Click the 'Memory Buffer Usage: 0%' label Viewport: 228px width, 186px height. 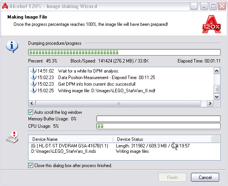tap(52, 119)
